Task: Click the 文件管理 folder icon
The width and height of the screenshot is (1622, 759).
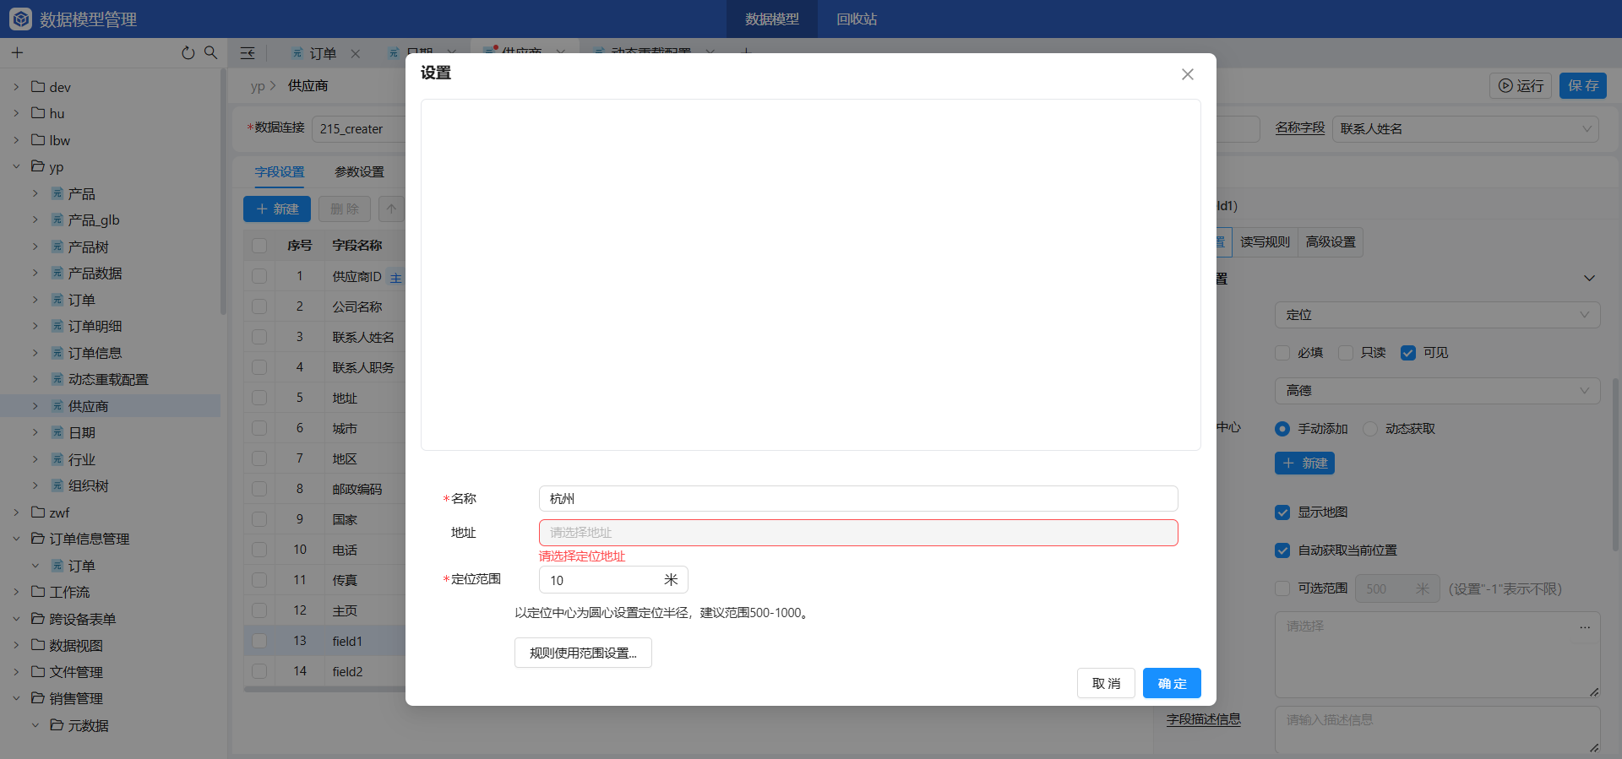Action: click(38, 672)
